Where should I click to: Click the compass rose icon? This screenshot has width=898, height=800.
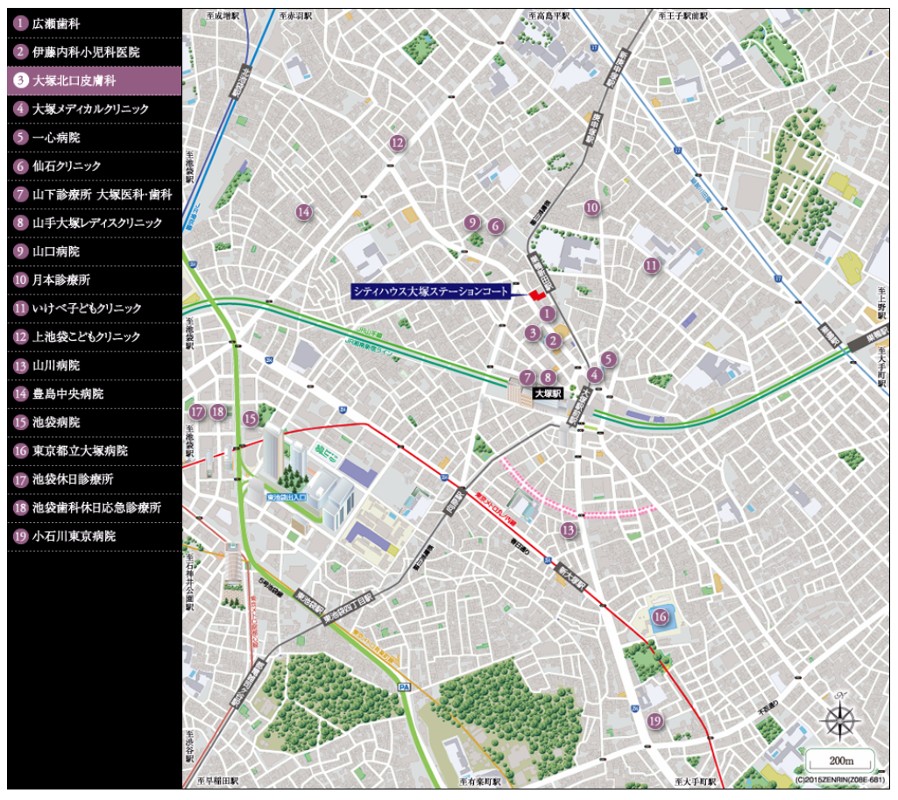tap(838, 719)
